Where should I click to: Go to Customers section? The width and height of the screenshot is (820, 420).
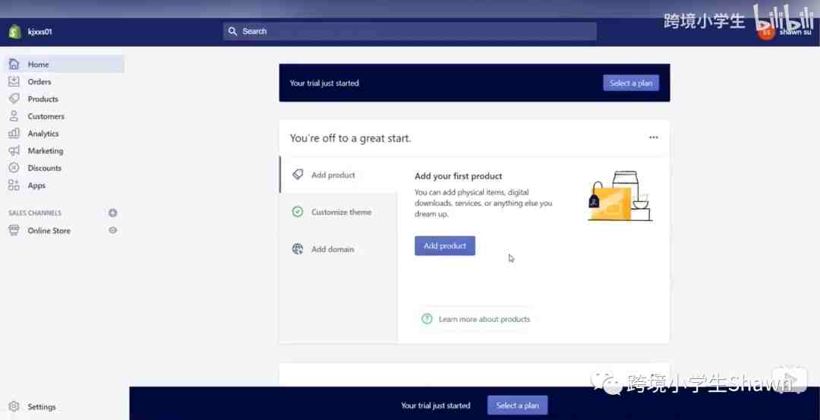(x=46, y=116)
